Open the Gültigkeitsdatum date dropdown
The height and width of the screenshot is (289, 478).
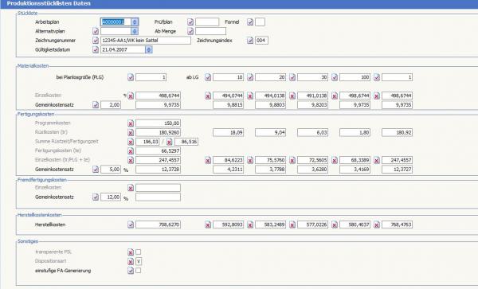point(148,49)
